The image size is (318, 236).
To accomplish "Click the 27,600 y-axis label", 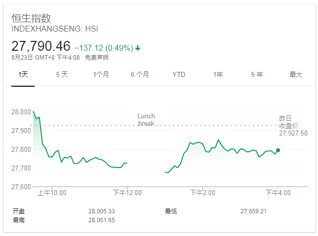I will pos(21,187).
